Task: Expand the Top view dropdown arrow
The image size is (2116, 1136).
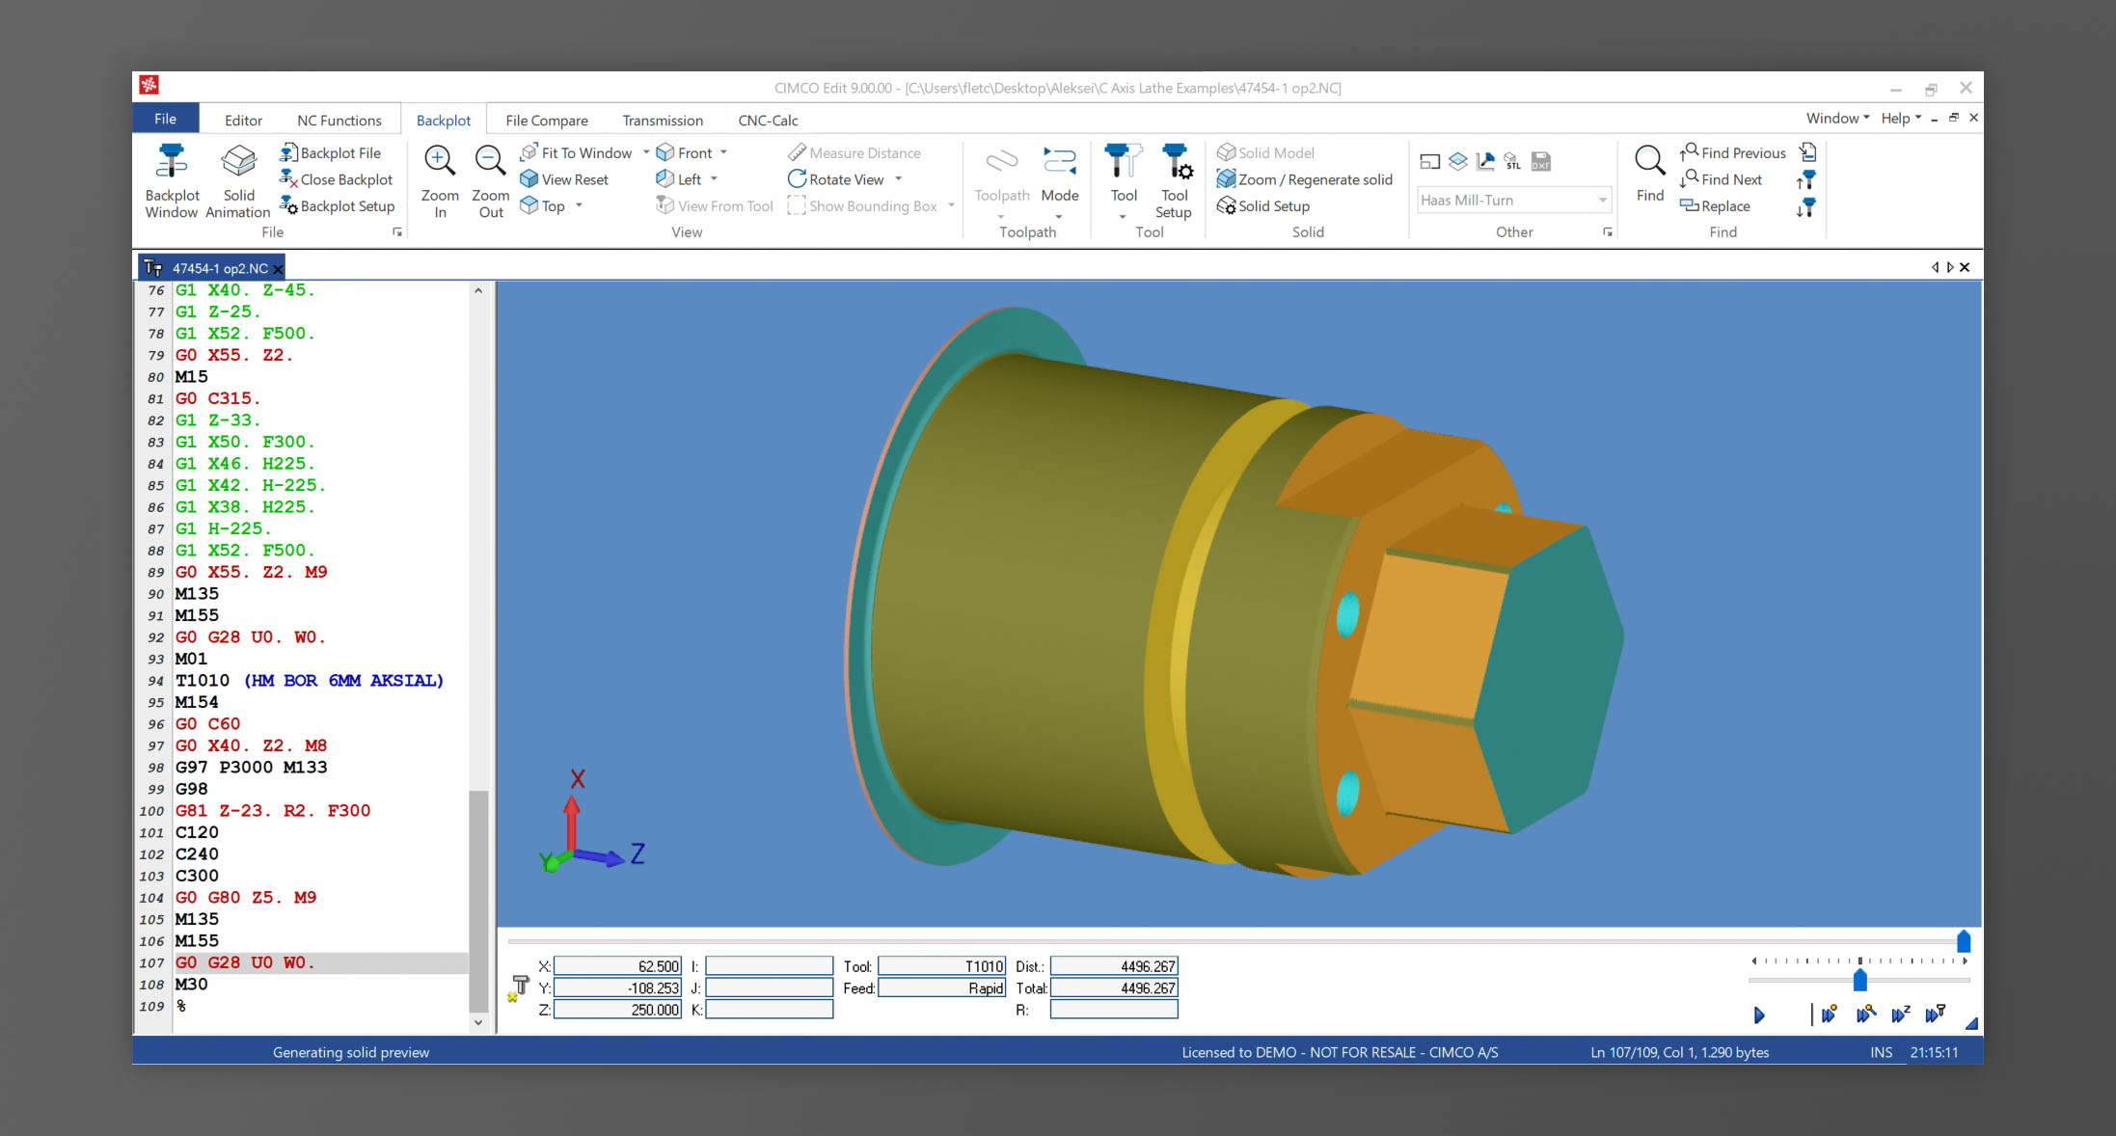Action: point(579,205)
